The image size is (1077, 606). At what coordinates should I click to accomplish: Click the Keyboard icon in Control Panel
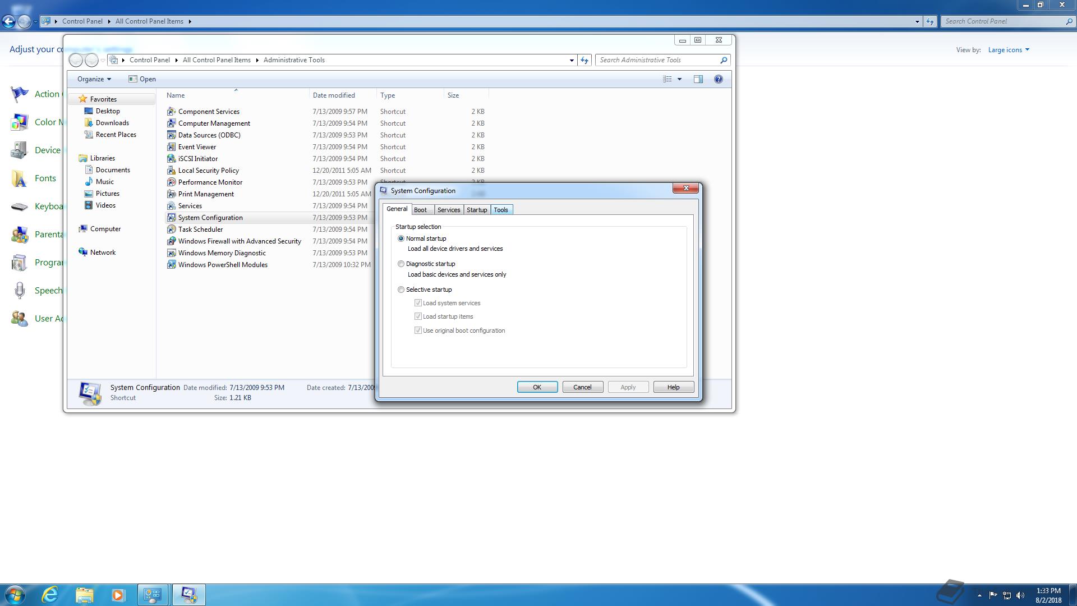(x=19, y=206)
